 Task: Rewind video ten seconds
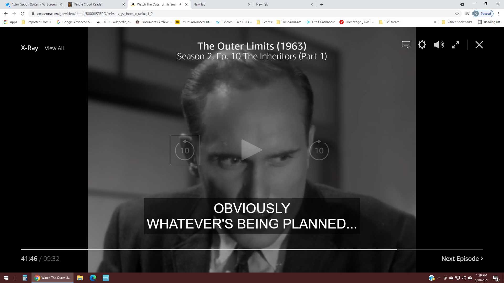click(185, 150)
